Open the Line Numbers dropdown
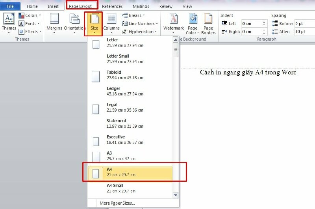 click(140, 24)
